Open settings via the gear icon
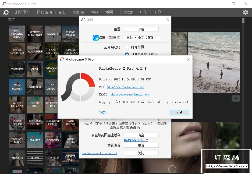The height and width of the screenshot is (174, 252). click(x=245, y=12)
